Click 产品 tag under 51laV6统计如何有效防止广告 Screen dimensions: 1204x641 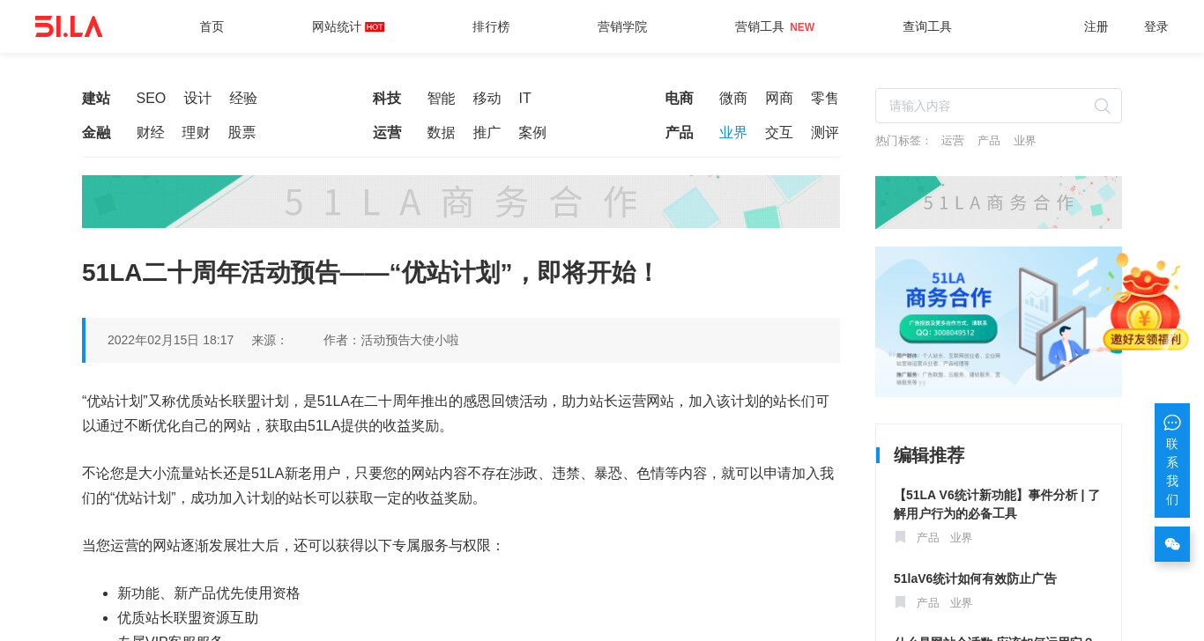pyautogui.click(x=927, y=603)
